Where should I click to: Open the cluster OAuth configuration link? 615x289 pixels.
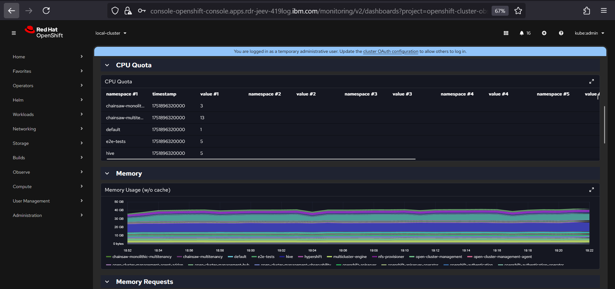point(390,52)
